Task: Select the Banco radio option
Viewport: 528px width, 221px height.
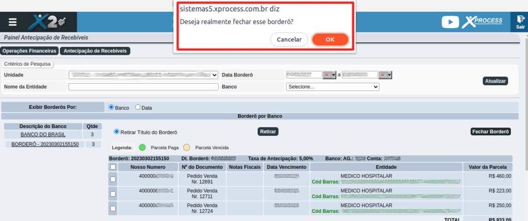Action: point(111,107)
